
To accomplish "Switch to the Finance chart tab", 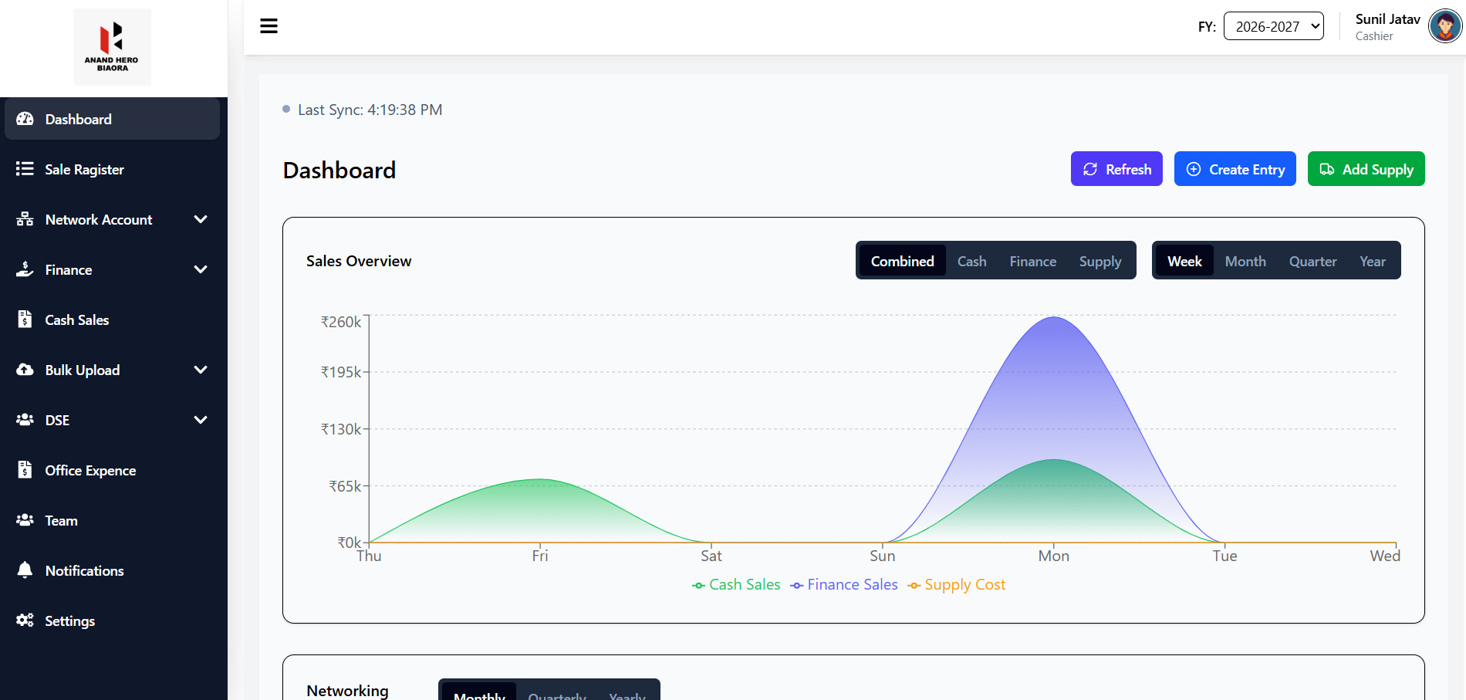I will point(1033,261).
